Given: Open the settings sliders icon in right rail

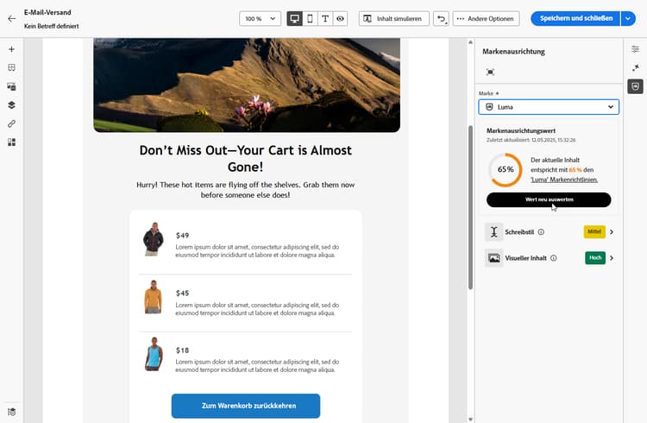Looking at the screenshot, I should (x=635, y=49).
